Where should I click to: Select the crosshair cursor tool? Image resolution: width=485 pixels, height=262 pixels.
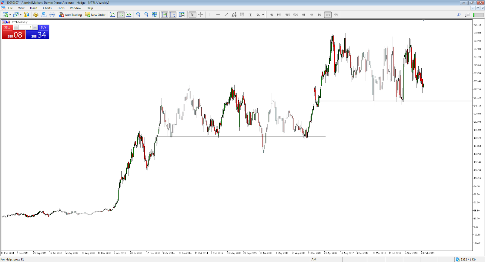(200, 15)
